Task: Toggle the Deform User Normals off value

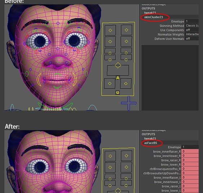Action: coord(192,39)
